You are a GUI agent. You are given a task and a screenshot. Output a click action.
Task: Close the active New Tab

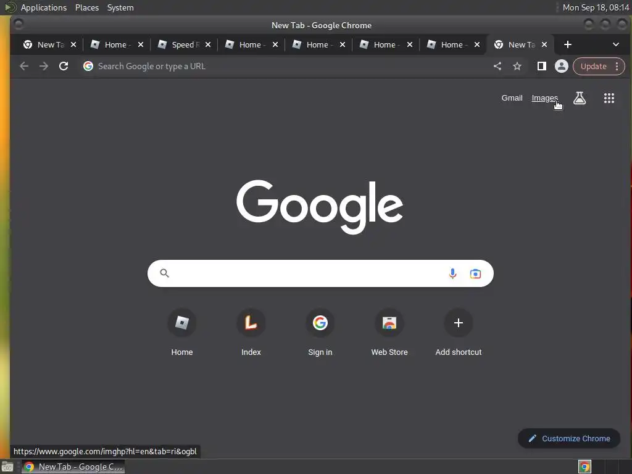(x=544, y=44)
